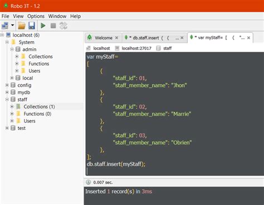Switch to the Welcome tab
The width and height of the screenshot is (264, 205).
[x=103, y=38]
